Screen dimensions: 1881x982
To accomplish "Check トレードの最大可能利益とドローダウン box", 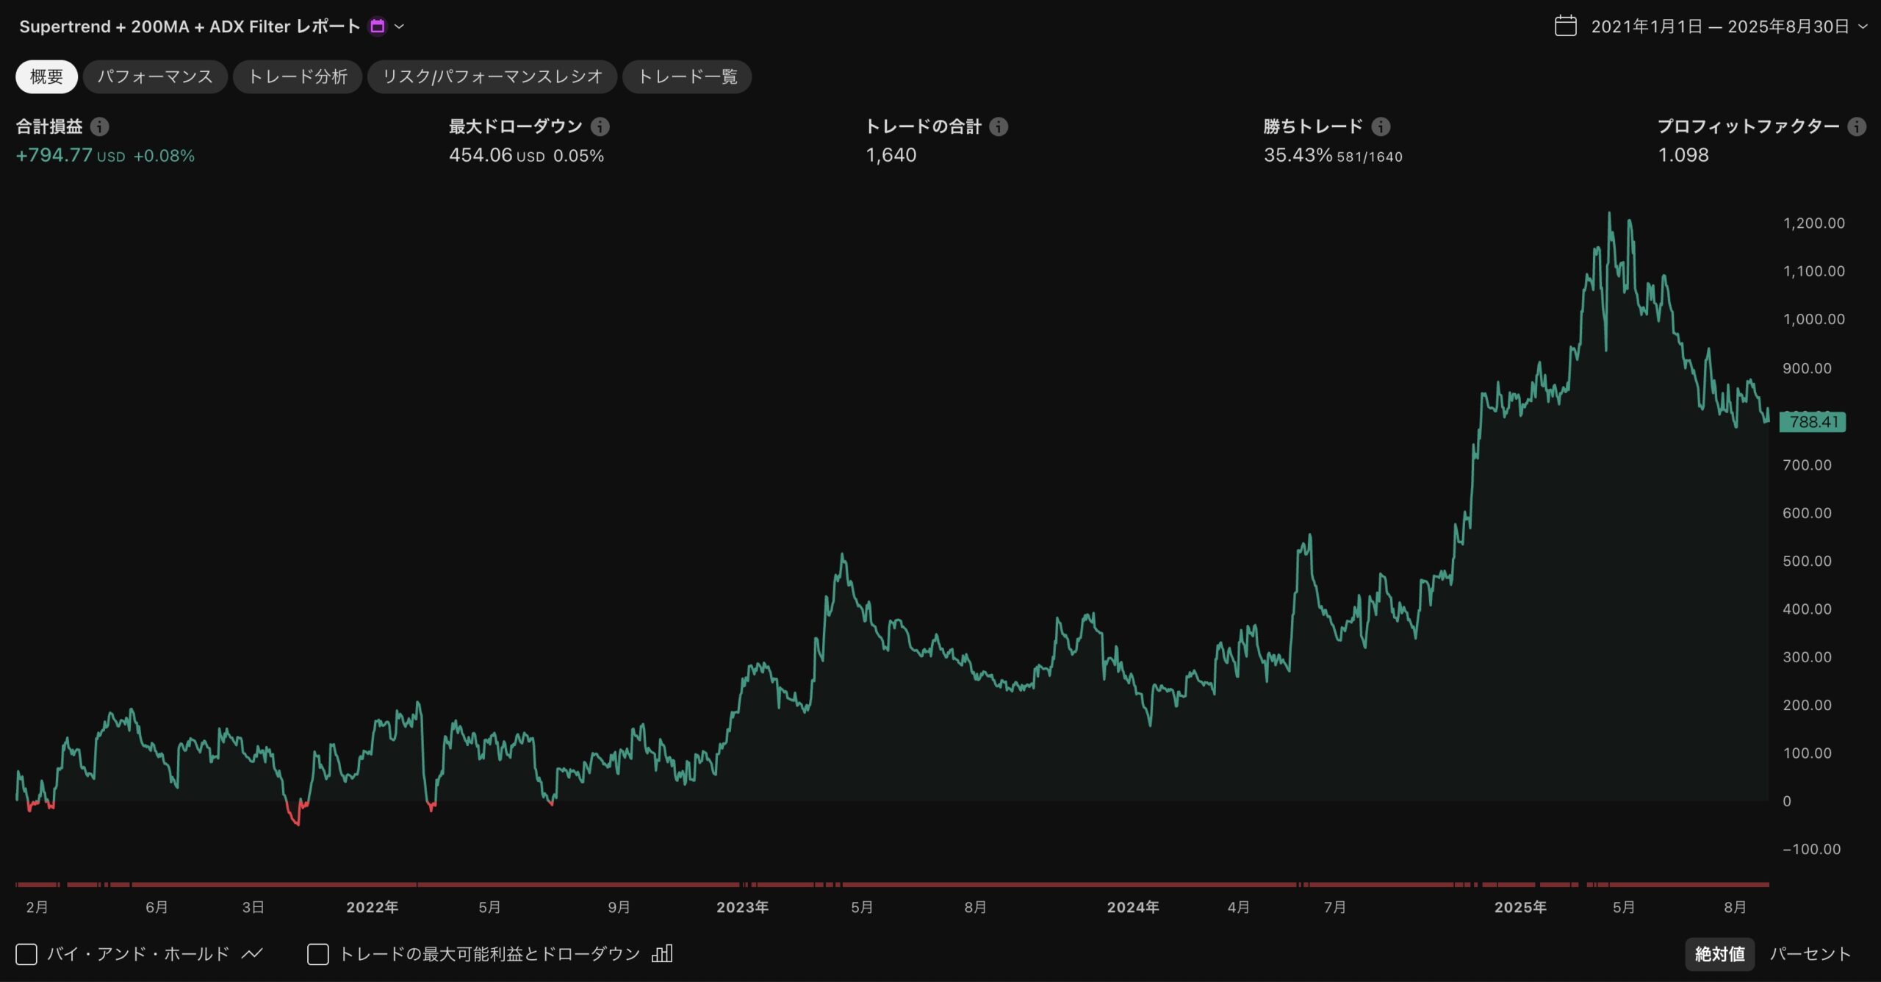I will (x=317, y=954).
